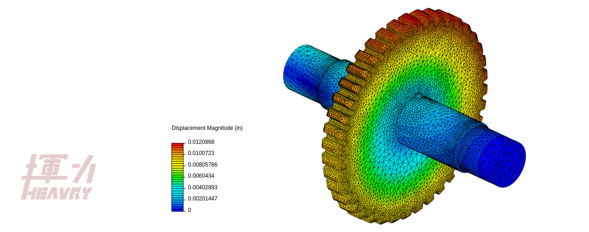Click the Chinese characters in the watermark logo
Viewport: 589px width, 232px height.
click(58, 169)
